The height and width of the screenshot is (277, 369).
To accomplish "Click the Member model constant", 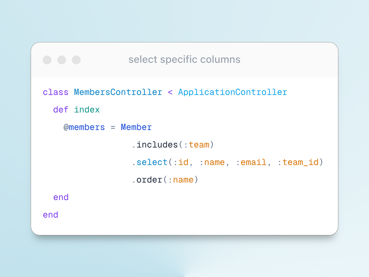I will pos(136,127).
